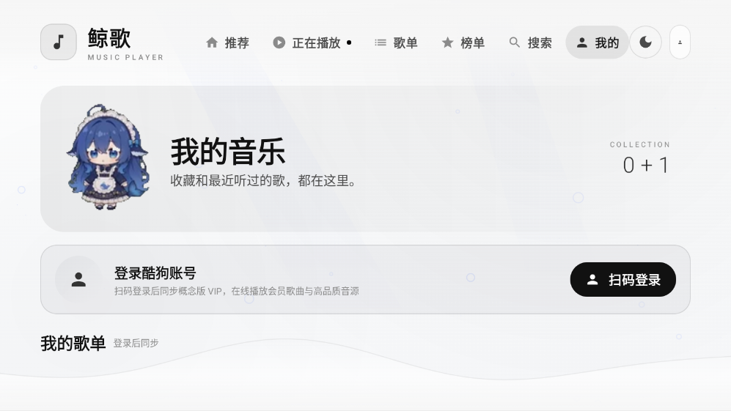Click the blue-haired chibi avatar image
Image resolution: width=731 pixels, height=411 pixels.
click(x=109, y=157)
